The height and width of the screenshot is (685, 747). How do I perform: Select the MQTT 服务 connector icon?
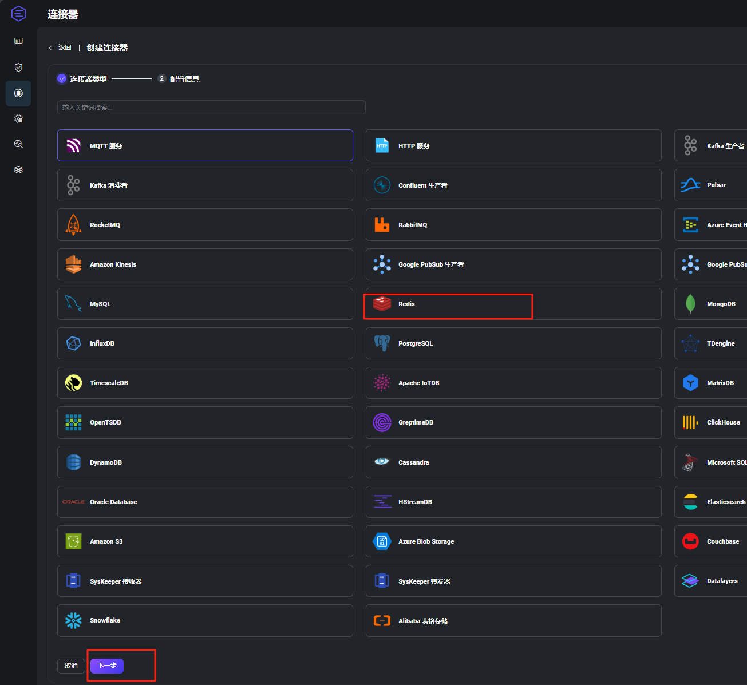pyautogui.click(x=73, y=145)
